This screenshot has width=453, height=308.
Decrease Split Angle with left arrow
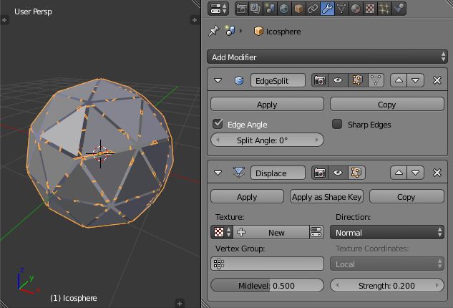pos(218,140)
